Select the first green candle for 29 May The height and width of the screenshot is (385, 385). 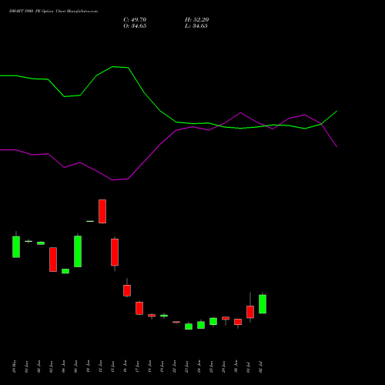[x=16, y=246]
